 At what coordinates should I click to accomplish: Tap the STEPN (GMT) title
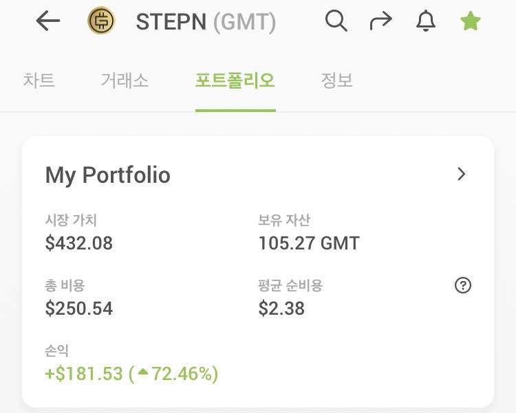(x=206, y=22)
